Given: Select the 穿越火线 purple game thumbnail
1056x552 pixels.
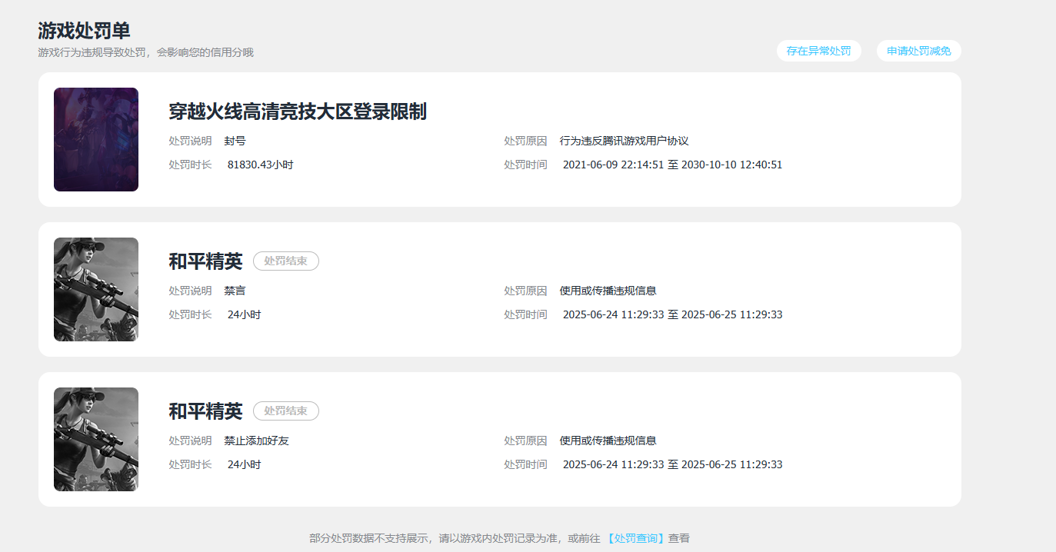Looking at the screenshot, I should click(x=96, y=139).
